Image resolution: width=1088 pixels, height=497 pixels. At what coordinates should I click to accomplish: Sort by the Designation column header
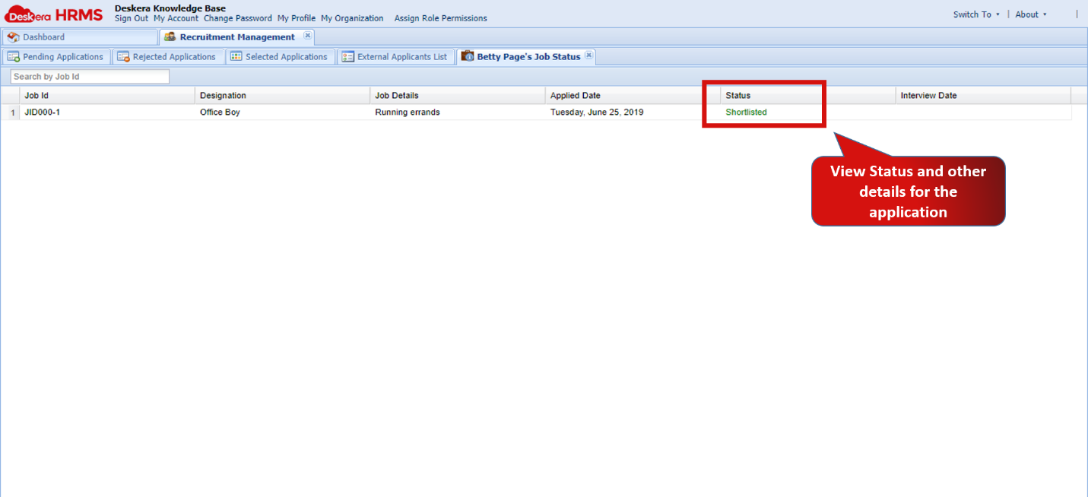283,96
